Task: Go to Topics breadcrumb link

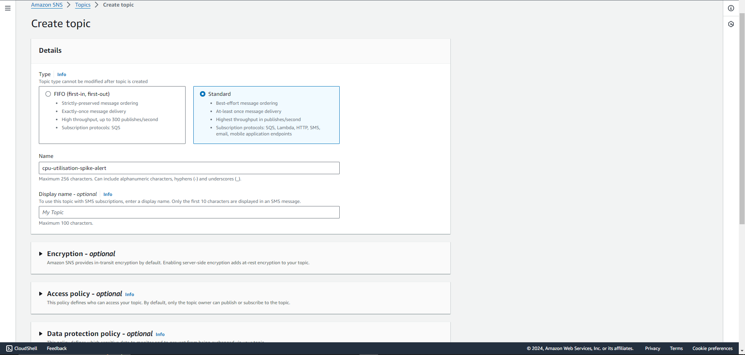Action: click(x=83, y=5)
